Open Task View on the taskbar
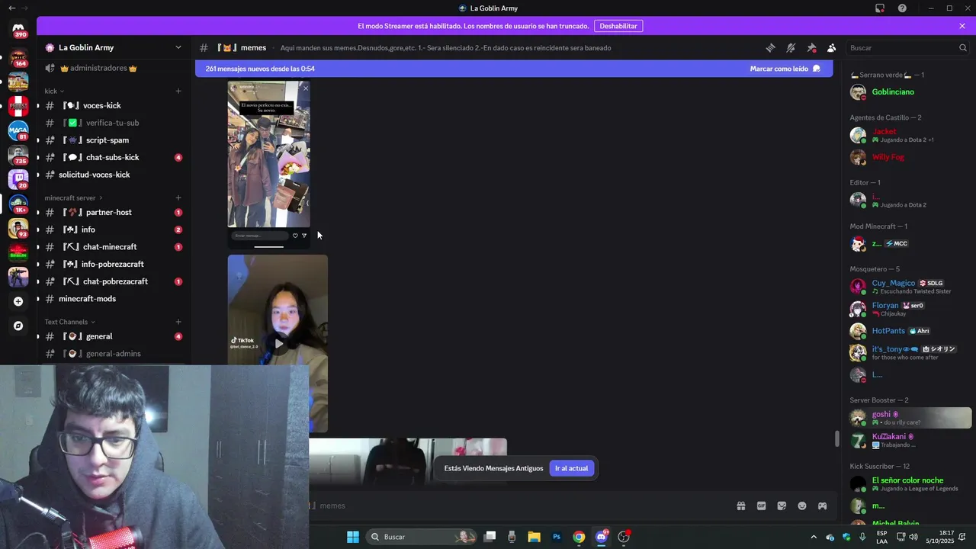The image size is (976, 549). click(x=490, y=537)
